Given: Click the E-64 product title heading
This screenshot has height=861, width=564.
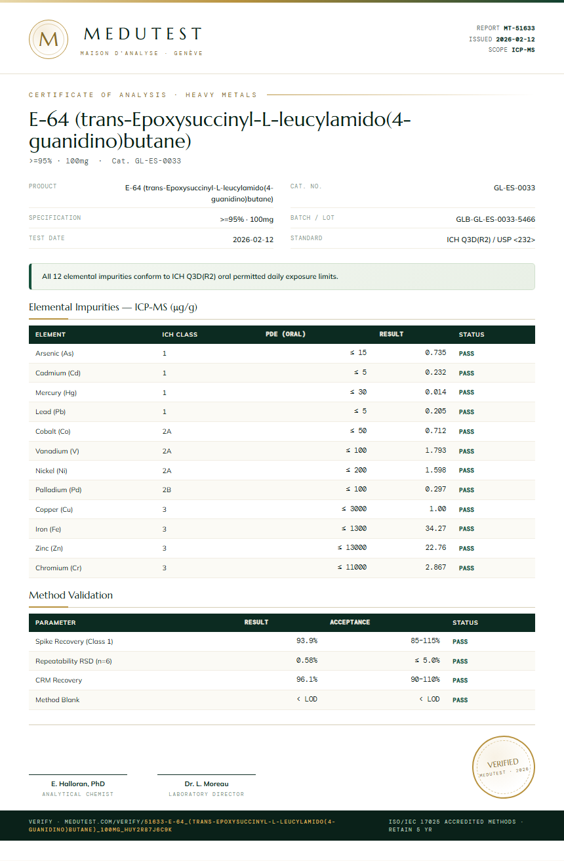Looking at the screenshot, I should pyautogui.click(x=220, y=130).
